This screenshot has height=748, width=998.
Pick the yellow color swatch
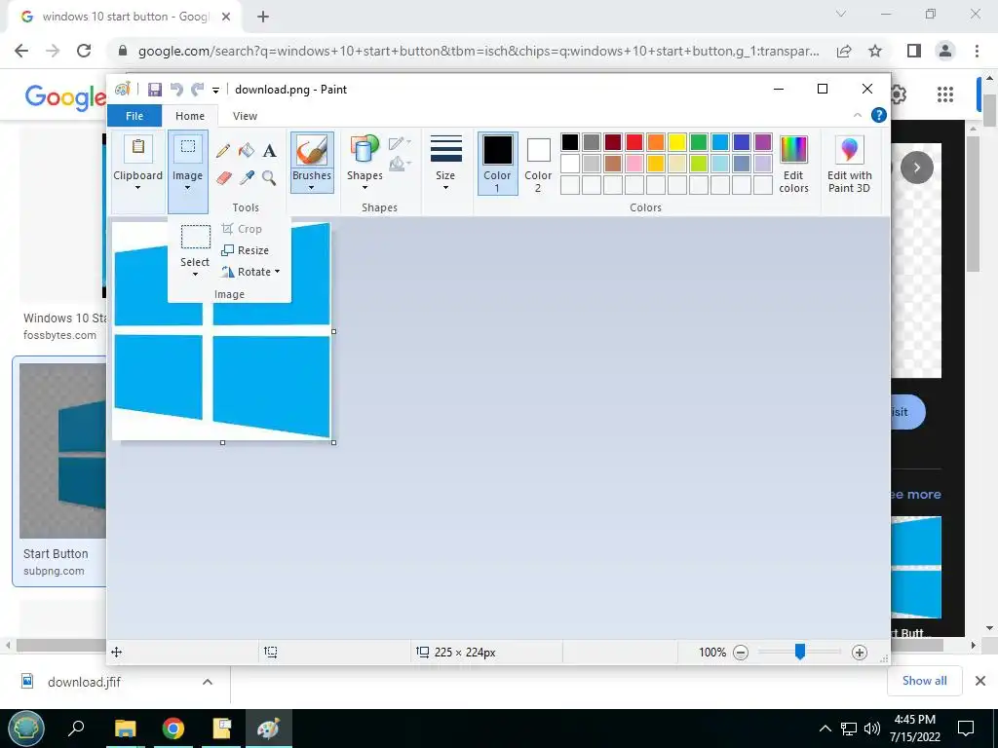click(677, 142)
